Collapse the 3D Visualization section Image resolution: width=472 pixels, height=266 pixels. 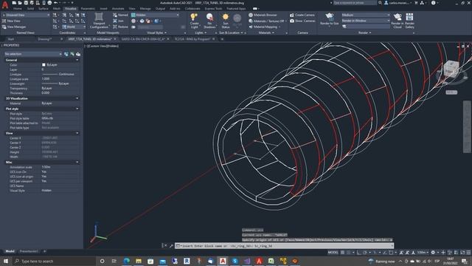[77, 98]
